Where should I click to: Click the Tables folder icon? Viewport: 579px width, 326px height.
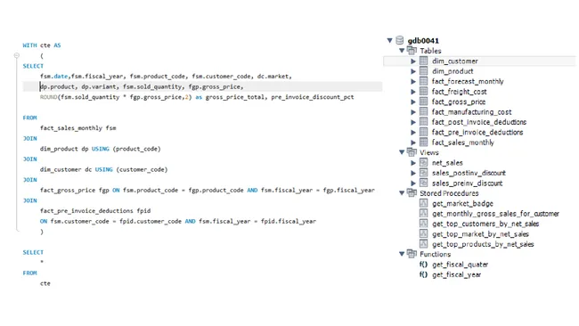412,50
